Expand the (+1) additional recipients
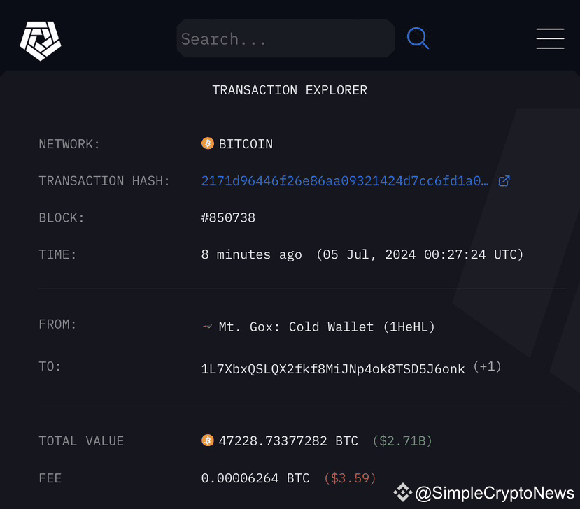The width and height of the screenshot is (580, 509). 488,366
